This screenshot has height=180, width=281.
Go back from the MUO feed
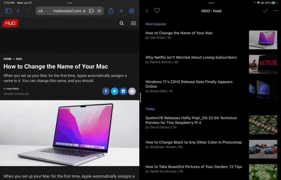point(147,11)
